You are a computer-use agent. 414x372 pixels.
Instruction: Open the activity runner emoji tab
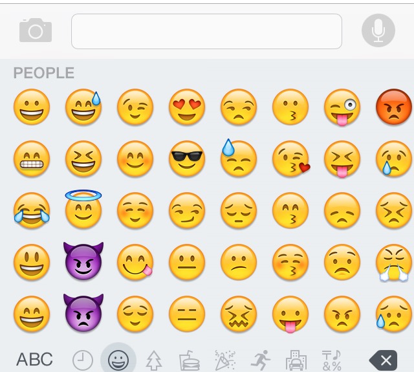pos(261,360)
